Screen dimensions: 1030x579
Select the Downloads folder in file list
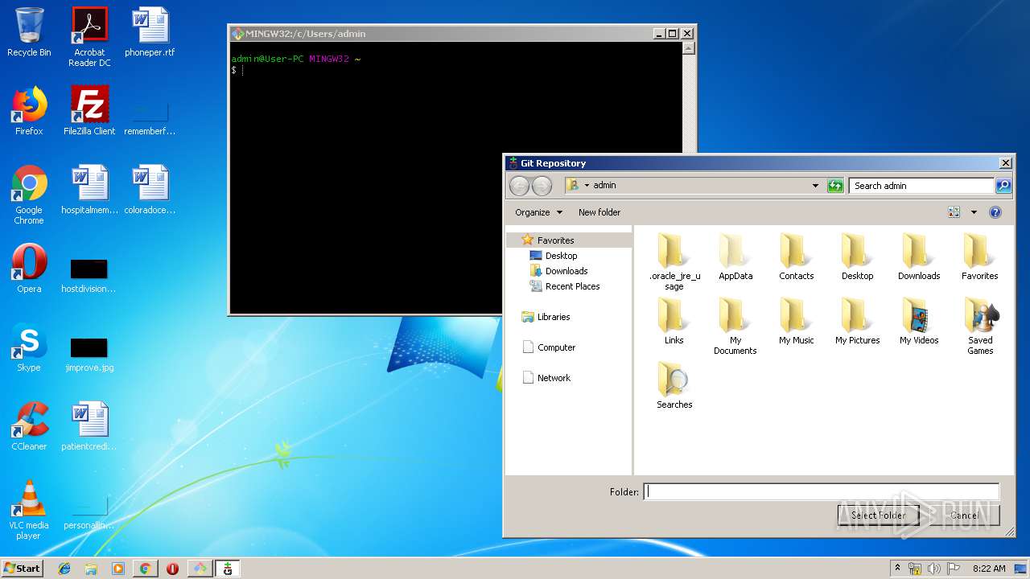[x=919, y=257]
